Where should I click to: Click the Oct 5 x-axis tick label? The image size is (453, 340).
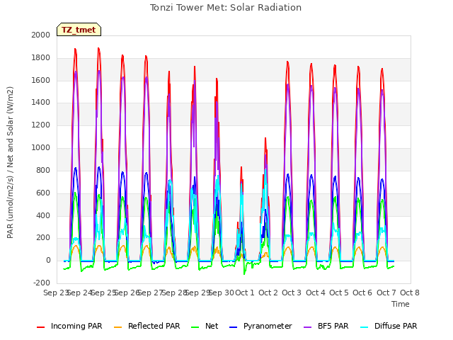[x=339, y=293]
